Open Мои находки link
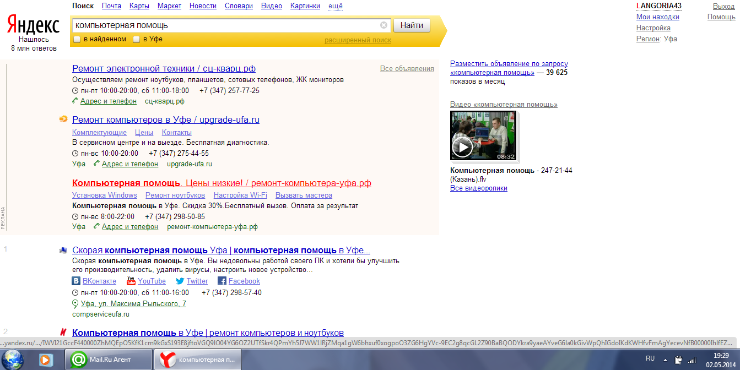 pos(658,17)
